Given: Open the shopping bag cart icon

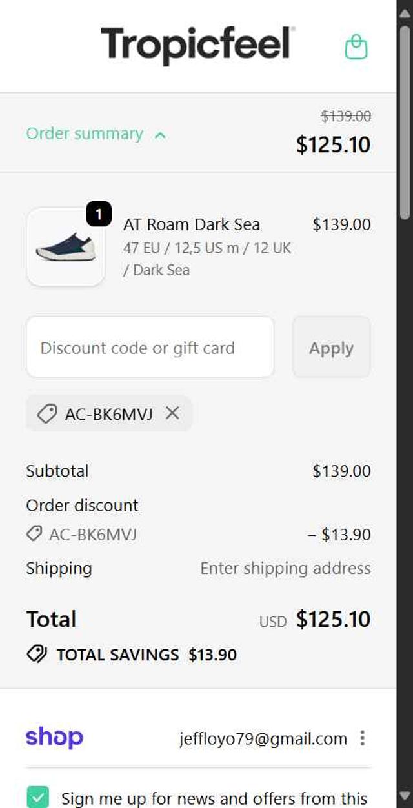Looking at the screenshot, I should (x=356, y=46).
